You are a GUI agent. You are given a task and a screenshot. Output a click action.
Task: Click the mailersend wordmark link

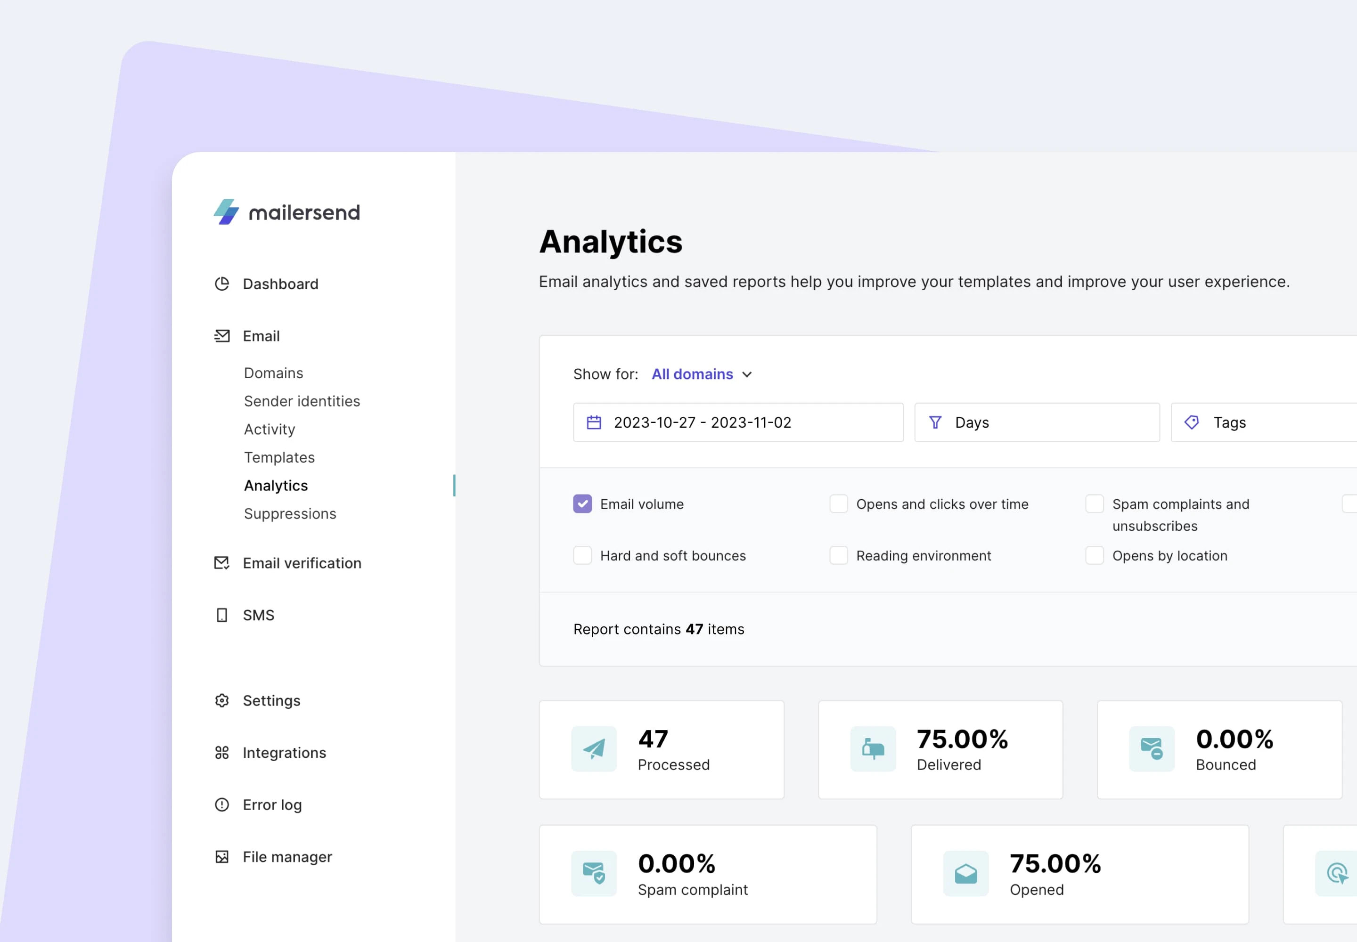click(304, 212)
